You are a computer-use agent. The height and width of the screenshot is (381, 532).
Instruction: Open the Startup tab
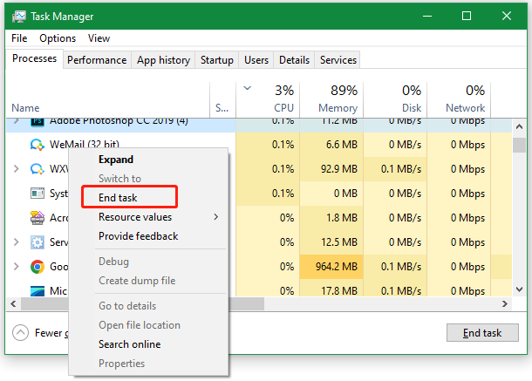coord(216,60)
